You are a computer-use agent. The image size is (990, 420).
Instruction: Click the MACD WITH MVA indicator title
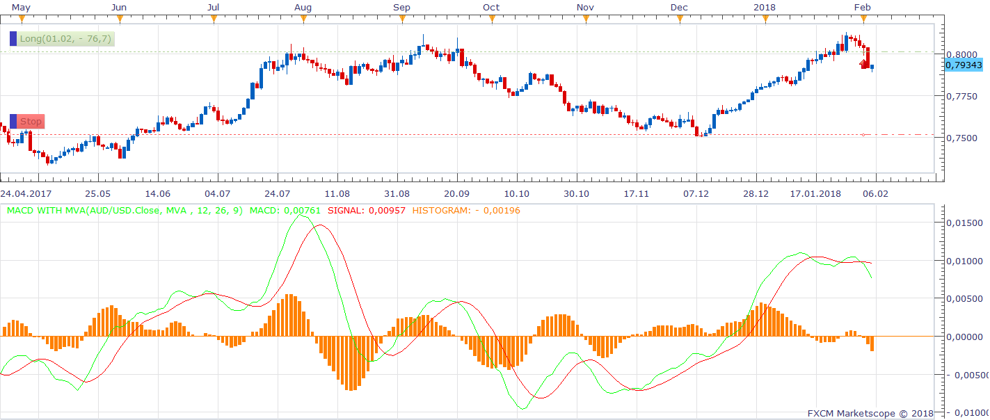125,210
